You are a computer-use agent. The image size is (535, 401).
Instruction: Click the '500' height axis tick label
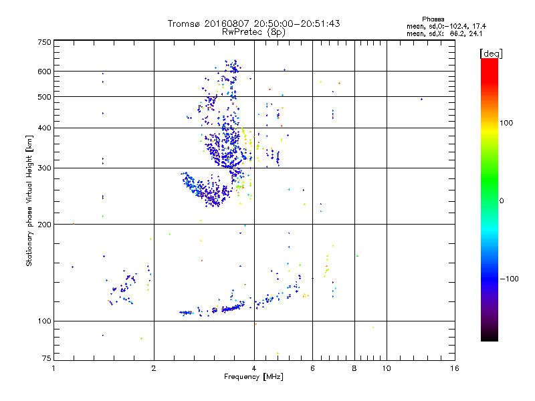click(x=44, y=97)
